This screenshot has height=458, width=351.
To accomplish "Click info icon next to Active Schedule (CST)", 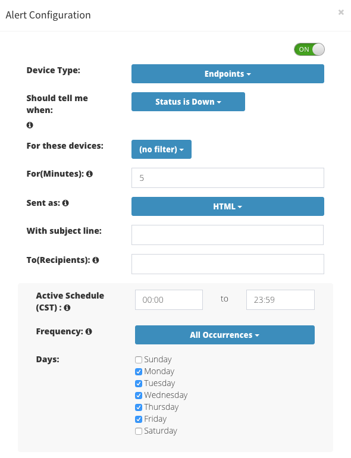I will tap(67, 308).
